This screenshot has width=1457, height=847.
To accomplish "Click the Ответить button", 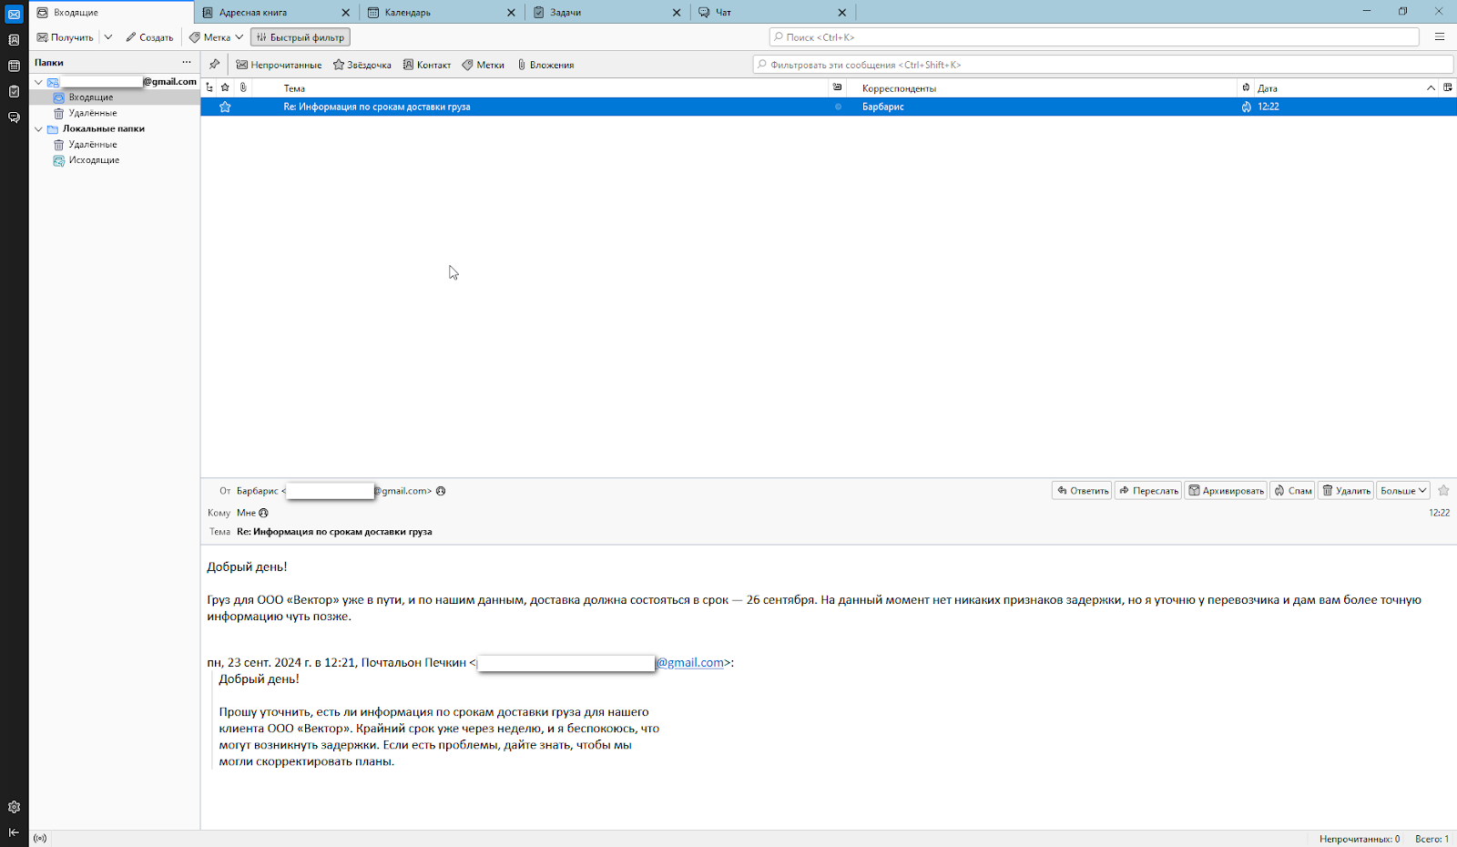I will point(1082,491).
